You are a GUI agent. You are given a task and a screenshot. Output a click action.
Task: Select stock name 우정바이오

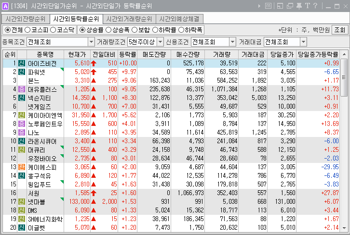pyautogui.click(x=42, y=159)
